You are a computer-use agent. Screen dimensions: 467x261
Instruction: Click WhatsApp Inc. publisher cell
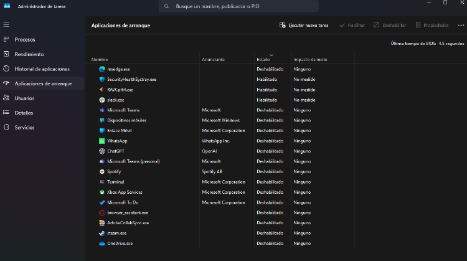[216, 141]
